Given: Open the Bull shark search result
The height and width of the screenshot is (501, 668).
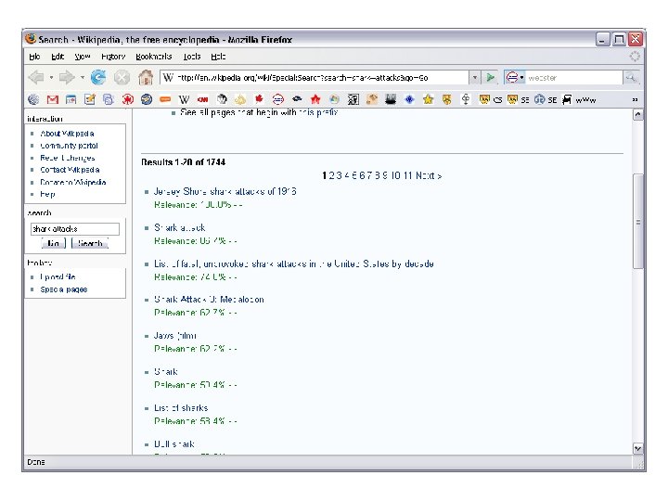Looking at the screenshot, I should [174, 443].
